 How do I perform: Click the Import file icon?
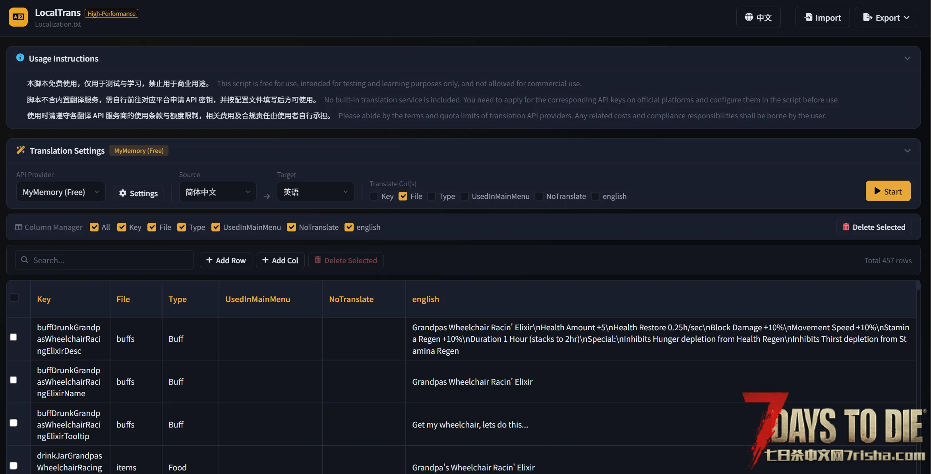pos(808,17)
